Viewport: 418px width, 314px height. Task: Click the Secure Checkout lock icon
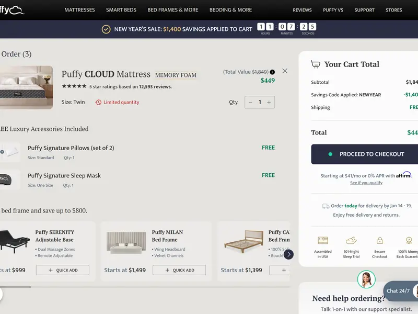point(380,241)
